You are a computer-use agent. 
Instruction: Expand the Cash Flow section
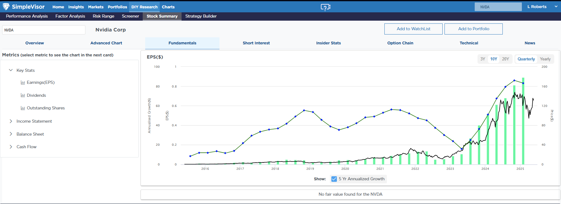[x=11, y=147]
